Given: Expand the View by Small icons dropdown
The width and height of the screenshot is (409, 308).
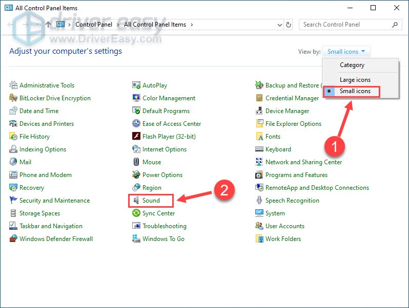Looking at the screenshot, I should 347,52.
